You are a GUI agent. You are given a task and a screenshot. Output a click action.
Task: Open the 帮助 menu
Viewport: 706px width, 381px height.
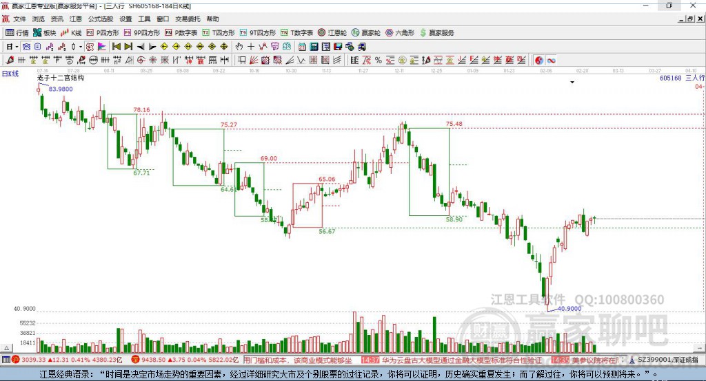[212, 19]
